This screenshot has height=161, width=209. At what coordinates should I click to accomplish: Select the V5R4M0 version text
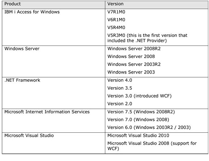(x=116, y=28)
